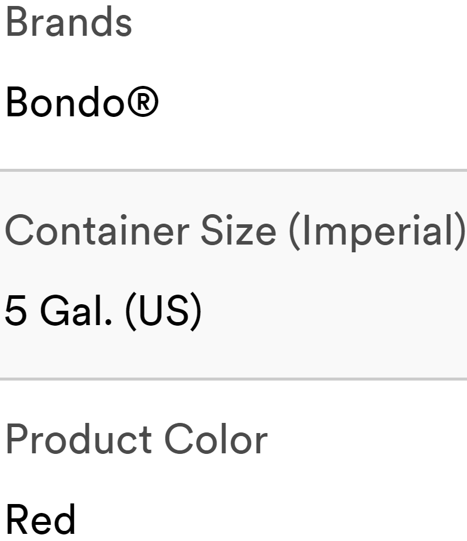Click the blank white space right of Red
Screen dimensions: 467x541
click(x=268, y=520)
